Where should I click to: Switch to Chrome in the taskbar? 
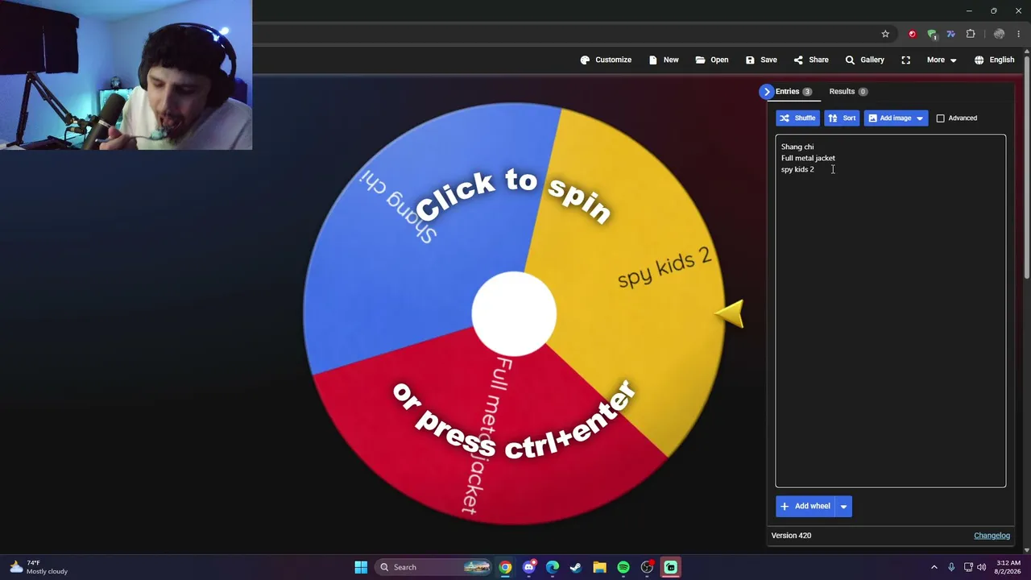coord(505,567)
